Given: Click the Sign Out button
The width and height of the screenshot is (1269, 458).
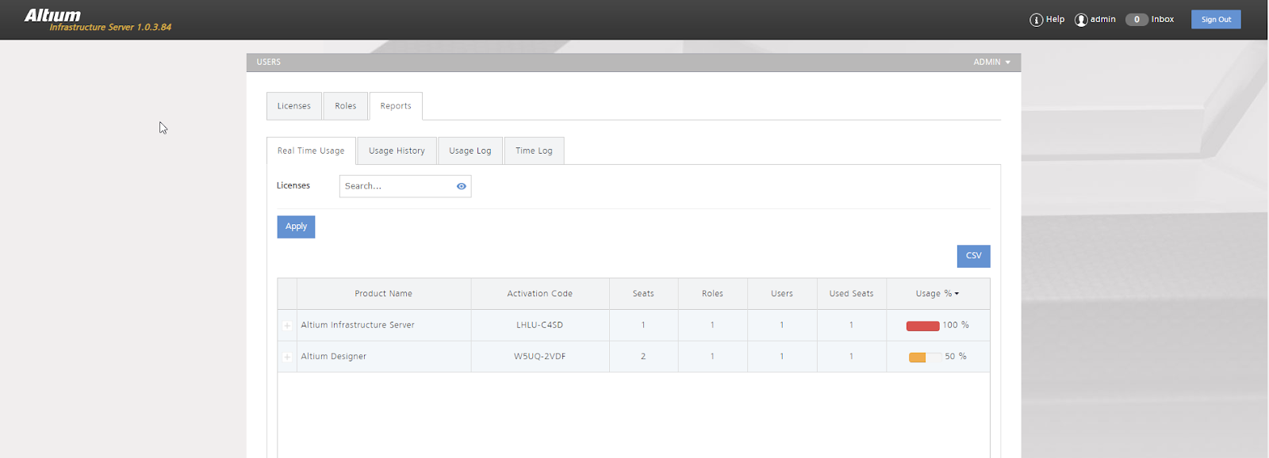Looking at the screenshot, I should [x=1216, y=20].
